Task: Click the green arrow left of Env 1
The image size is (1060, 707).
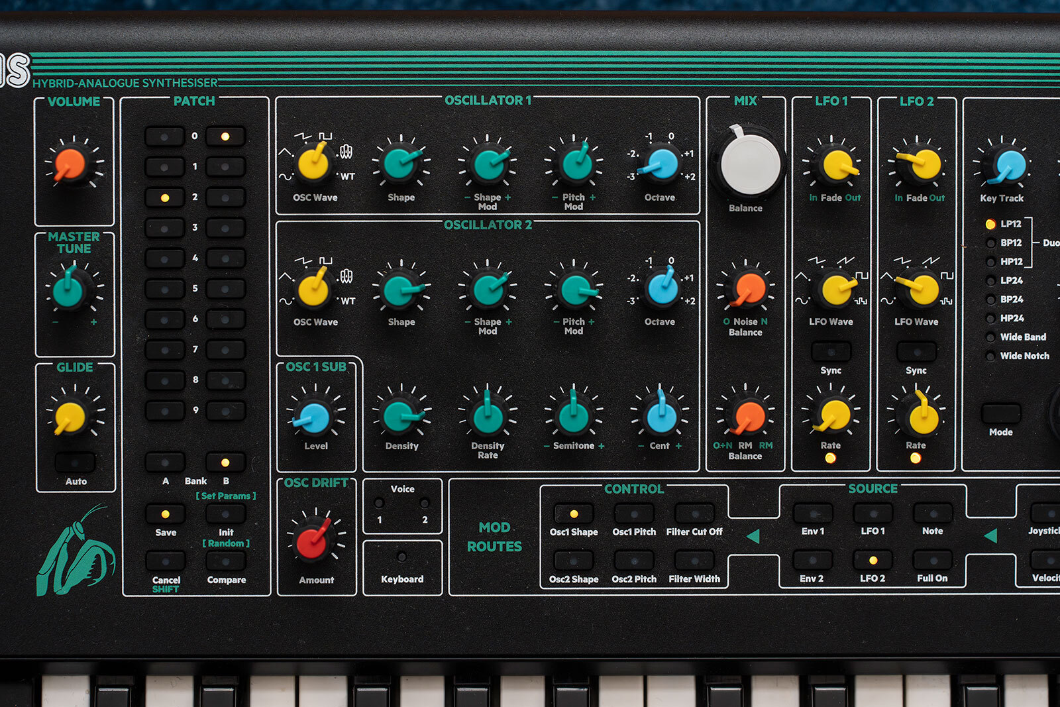Action: [x=753, y=536]
